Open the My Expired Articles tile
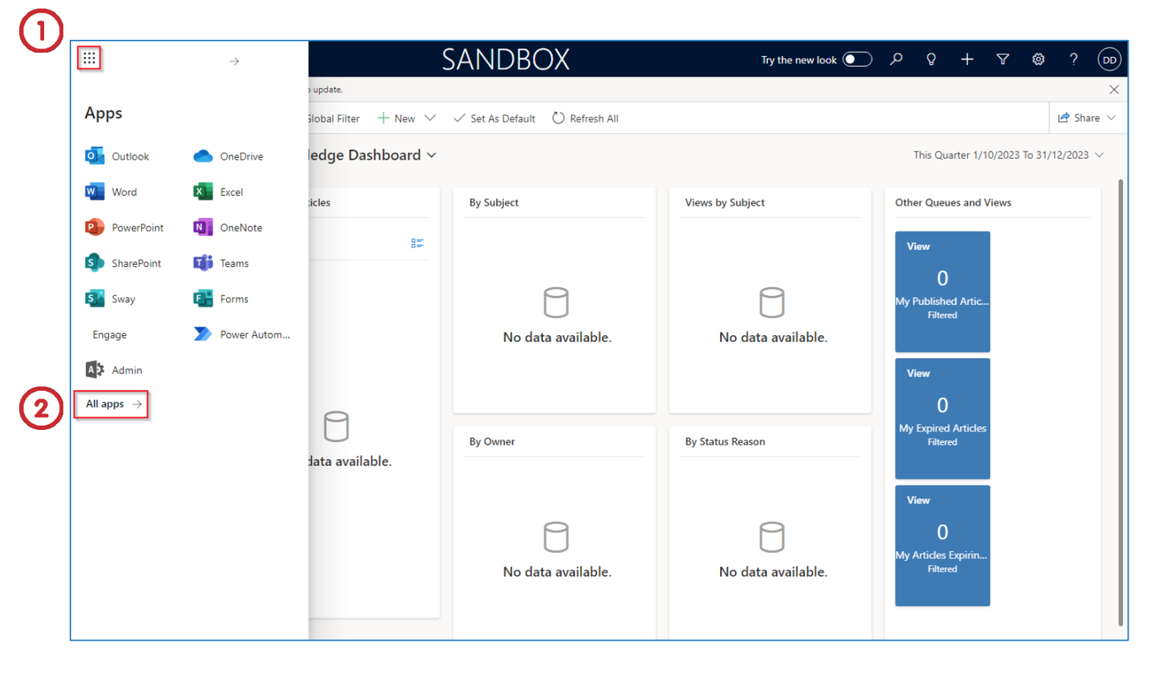1150x679 pixels. coord(942,419)
